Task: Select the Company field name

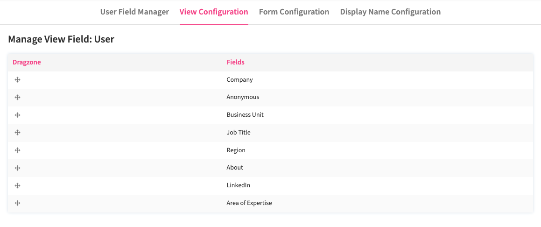Action: click(x=239, y=80)
